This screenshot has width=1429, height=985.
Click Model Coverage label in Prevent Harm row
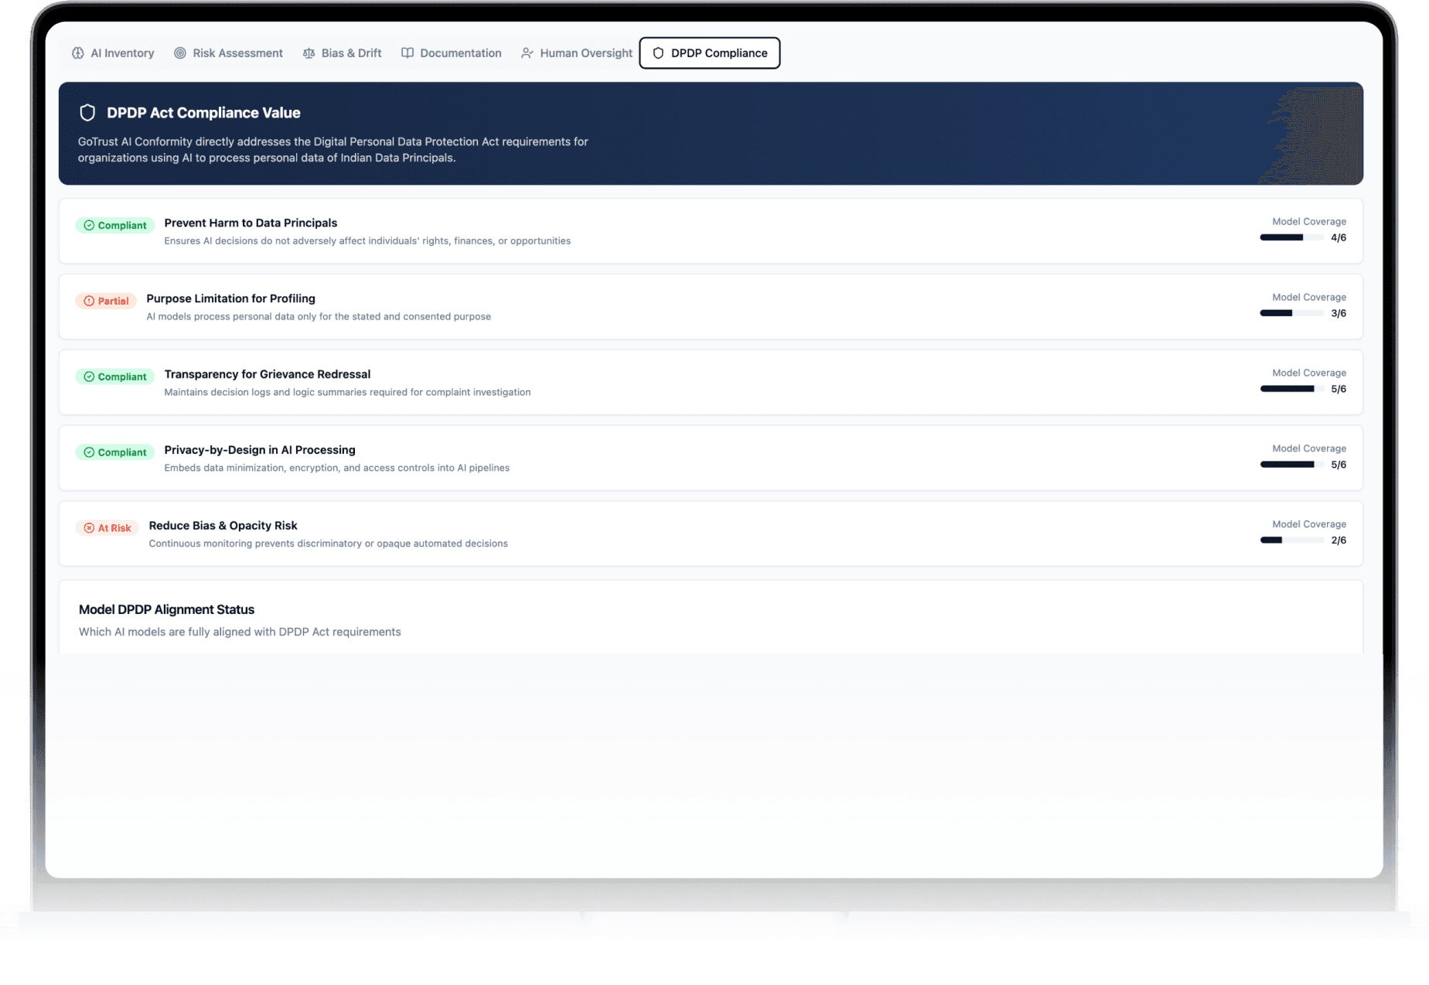(x=1309, y=222)
